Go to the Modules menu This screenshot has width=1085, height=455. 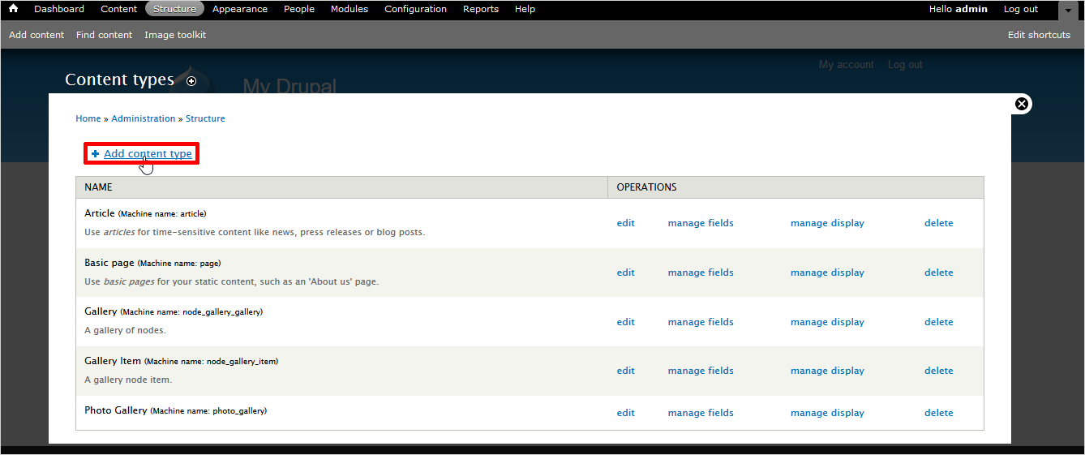coord(349,9)
